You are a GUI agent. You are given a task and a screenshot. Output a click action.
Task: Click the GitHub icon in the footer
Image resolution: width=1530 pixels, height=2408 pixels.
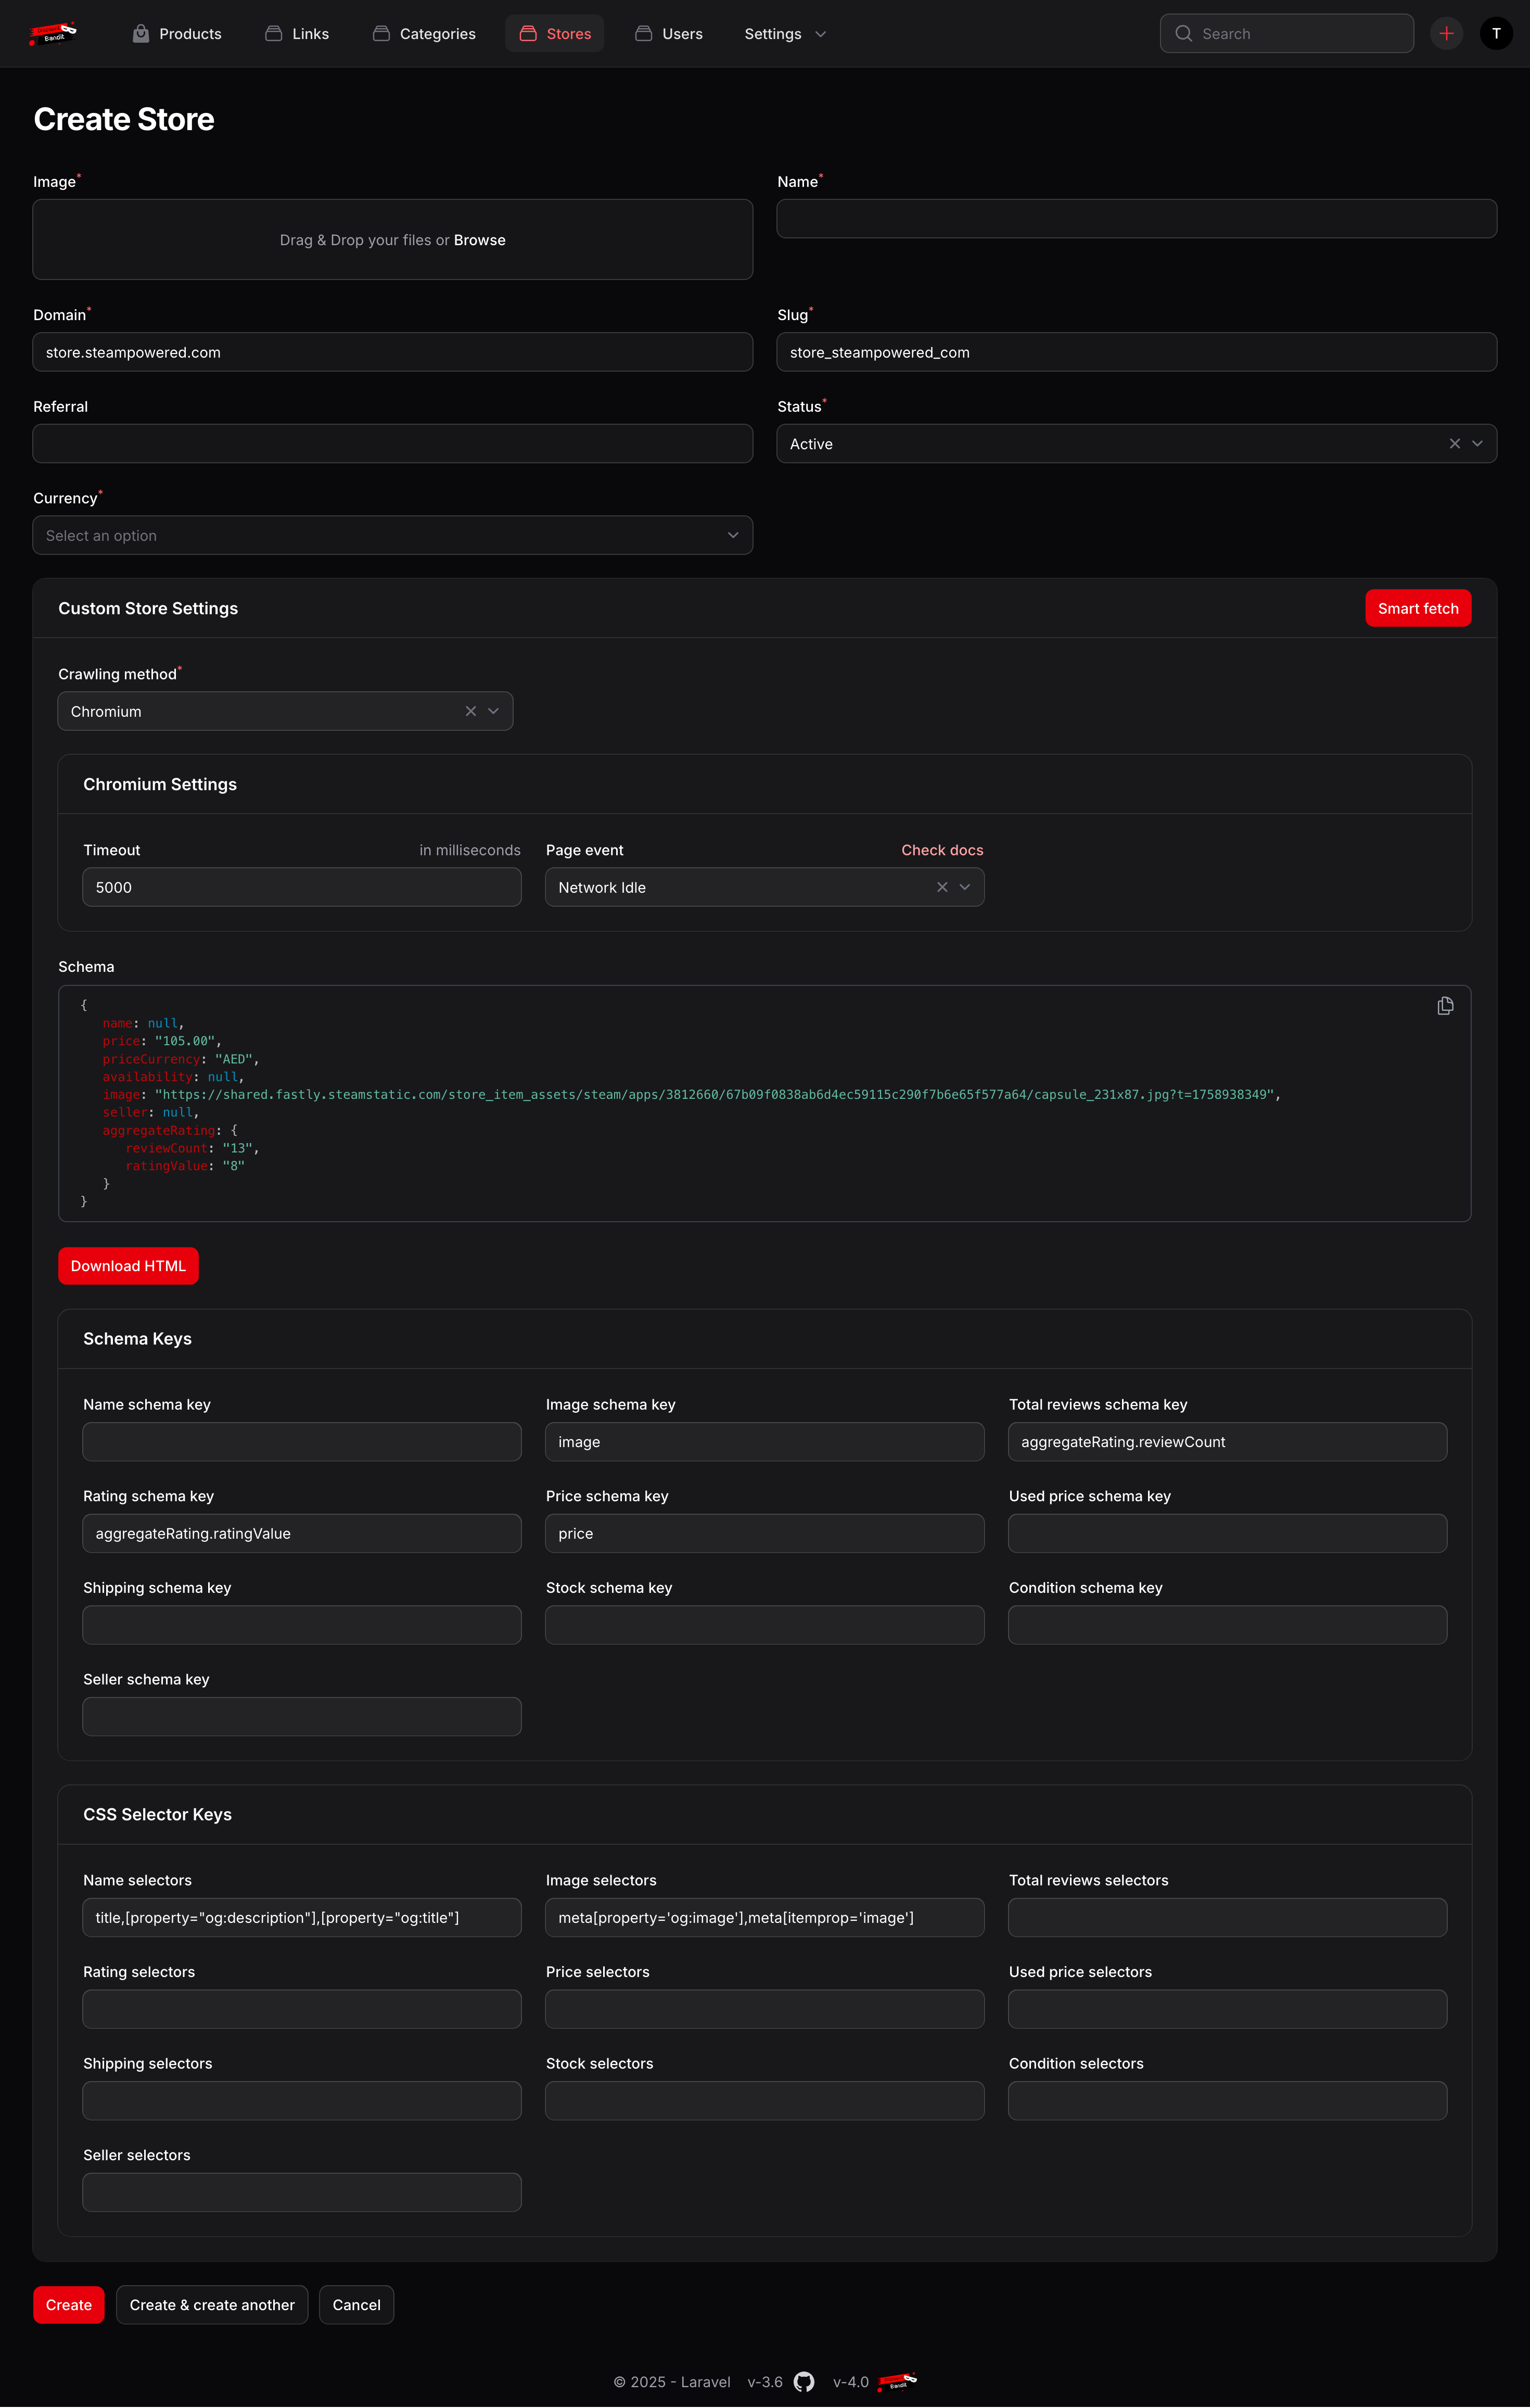(x=804, y=2382)
